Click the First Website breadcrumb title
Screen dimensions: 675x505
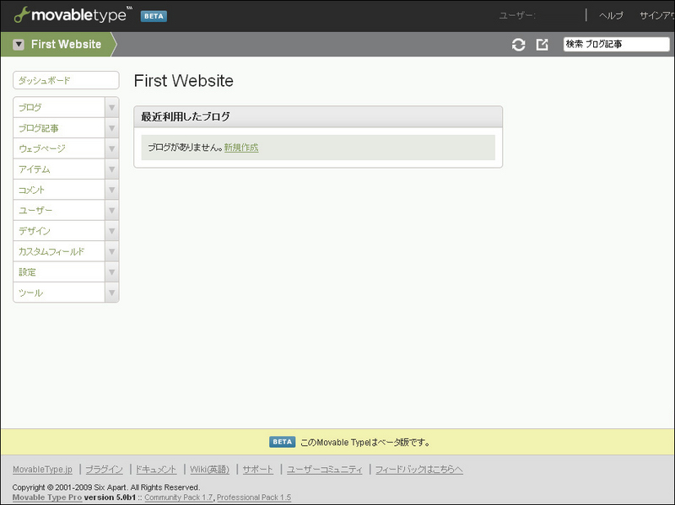[x=66, y=45]
